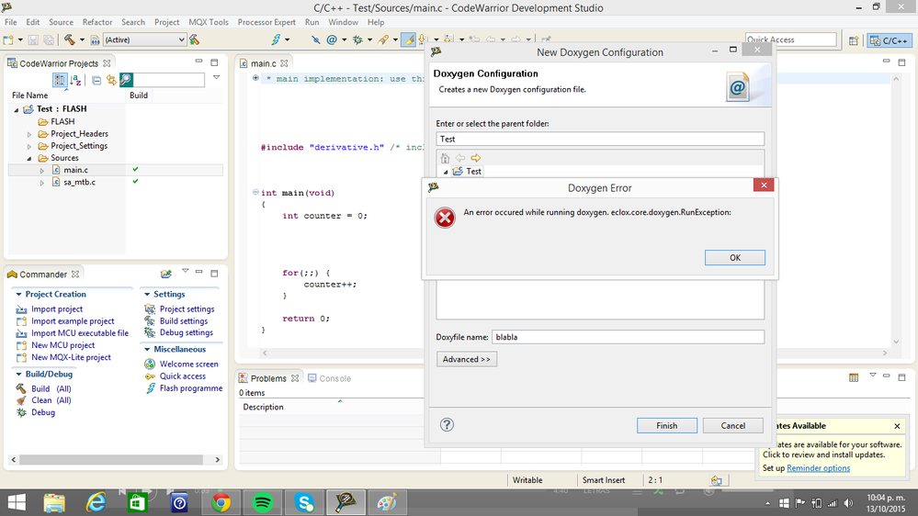The height and width of the screenshot is (516, 918).
Task: Select the main.c editor tab
Action: [264, 63]
